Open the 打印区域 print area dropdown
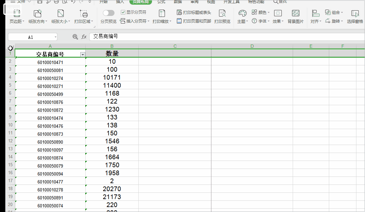 (84, 17)
